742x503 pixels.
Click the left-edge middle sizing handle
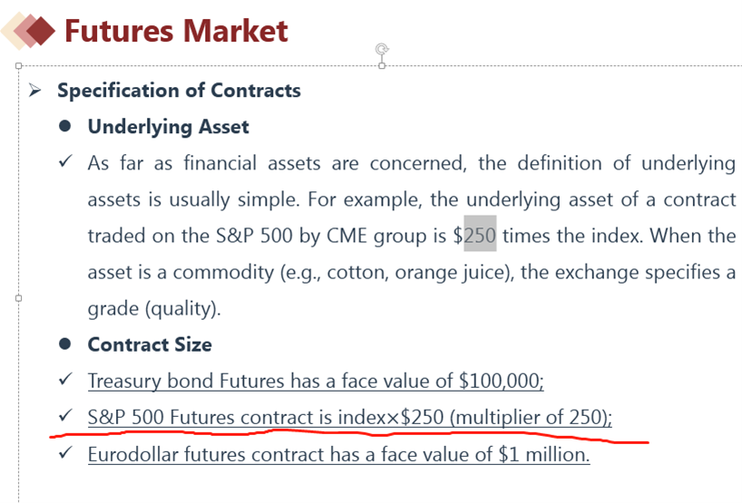click(18, 298)
